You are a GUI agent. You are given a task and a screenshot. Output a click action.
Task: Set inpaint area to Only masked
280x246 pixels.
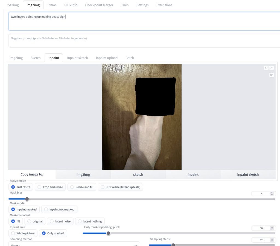pos(53,233)
